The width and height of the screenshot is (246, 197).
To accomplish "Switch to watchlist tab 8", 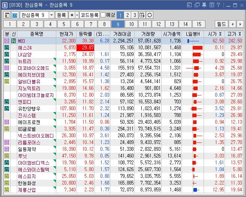I will (x=104, y=24).
